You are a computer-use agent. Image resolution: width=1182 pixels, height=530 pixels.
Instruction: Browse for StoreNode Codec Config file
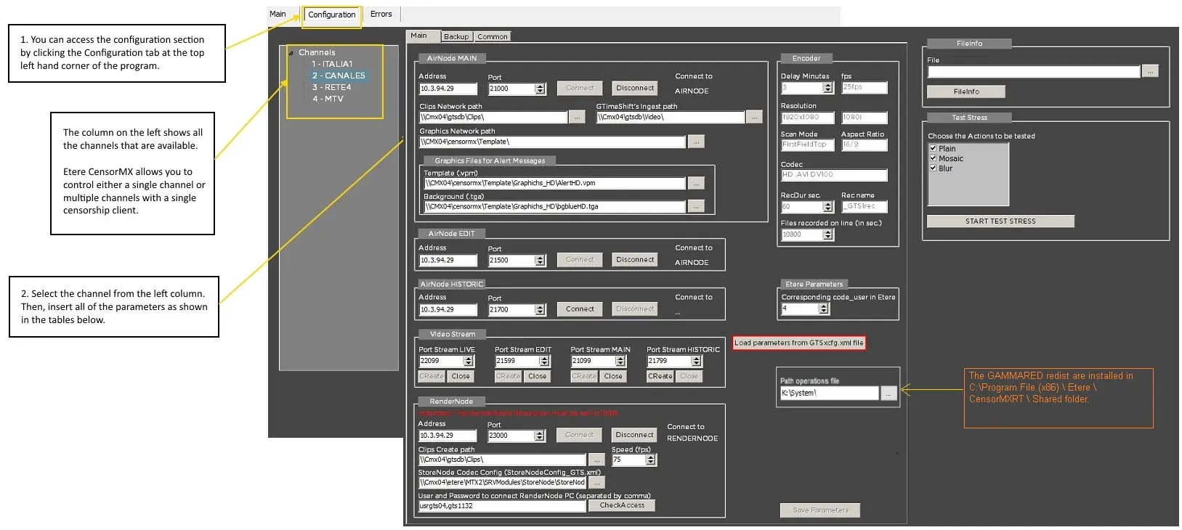596,483
